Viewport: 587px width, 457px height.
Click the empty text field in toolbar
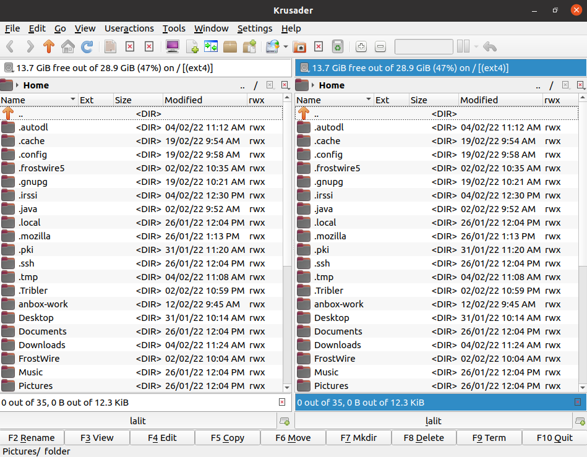[x=424, y=46]
